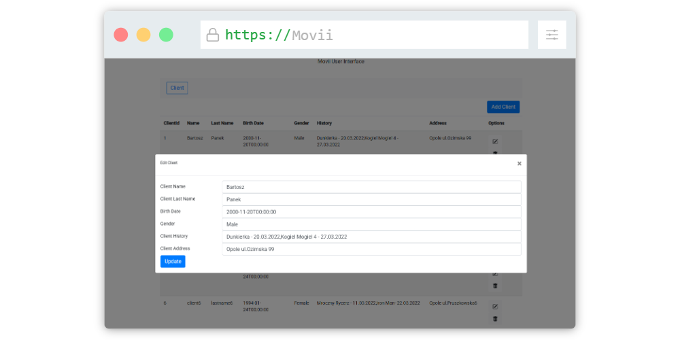
Task: Click the Client History text field
Action: (x=371, y=237)
